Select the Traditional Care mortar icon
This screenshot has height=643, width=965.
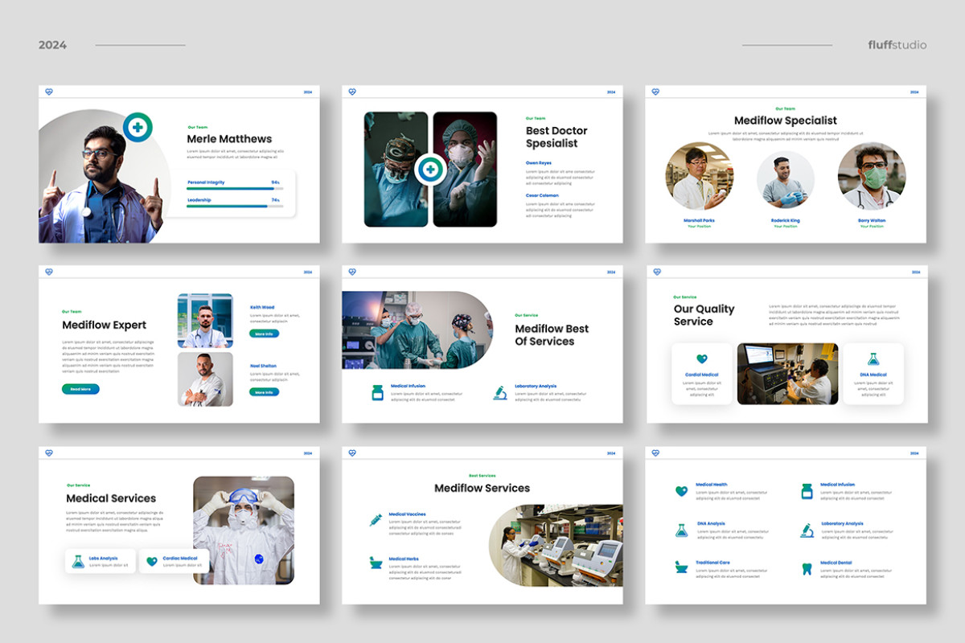click(x=681, y=568)
